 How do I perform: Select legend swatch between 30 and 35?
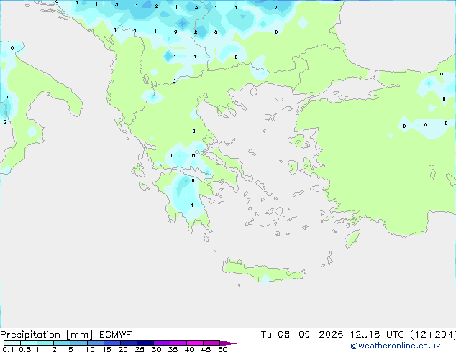click(x=161, y=343)
